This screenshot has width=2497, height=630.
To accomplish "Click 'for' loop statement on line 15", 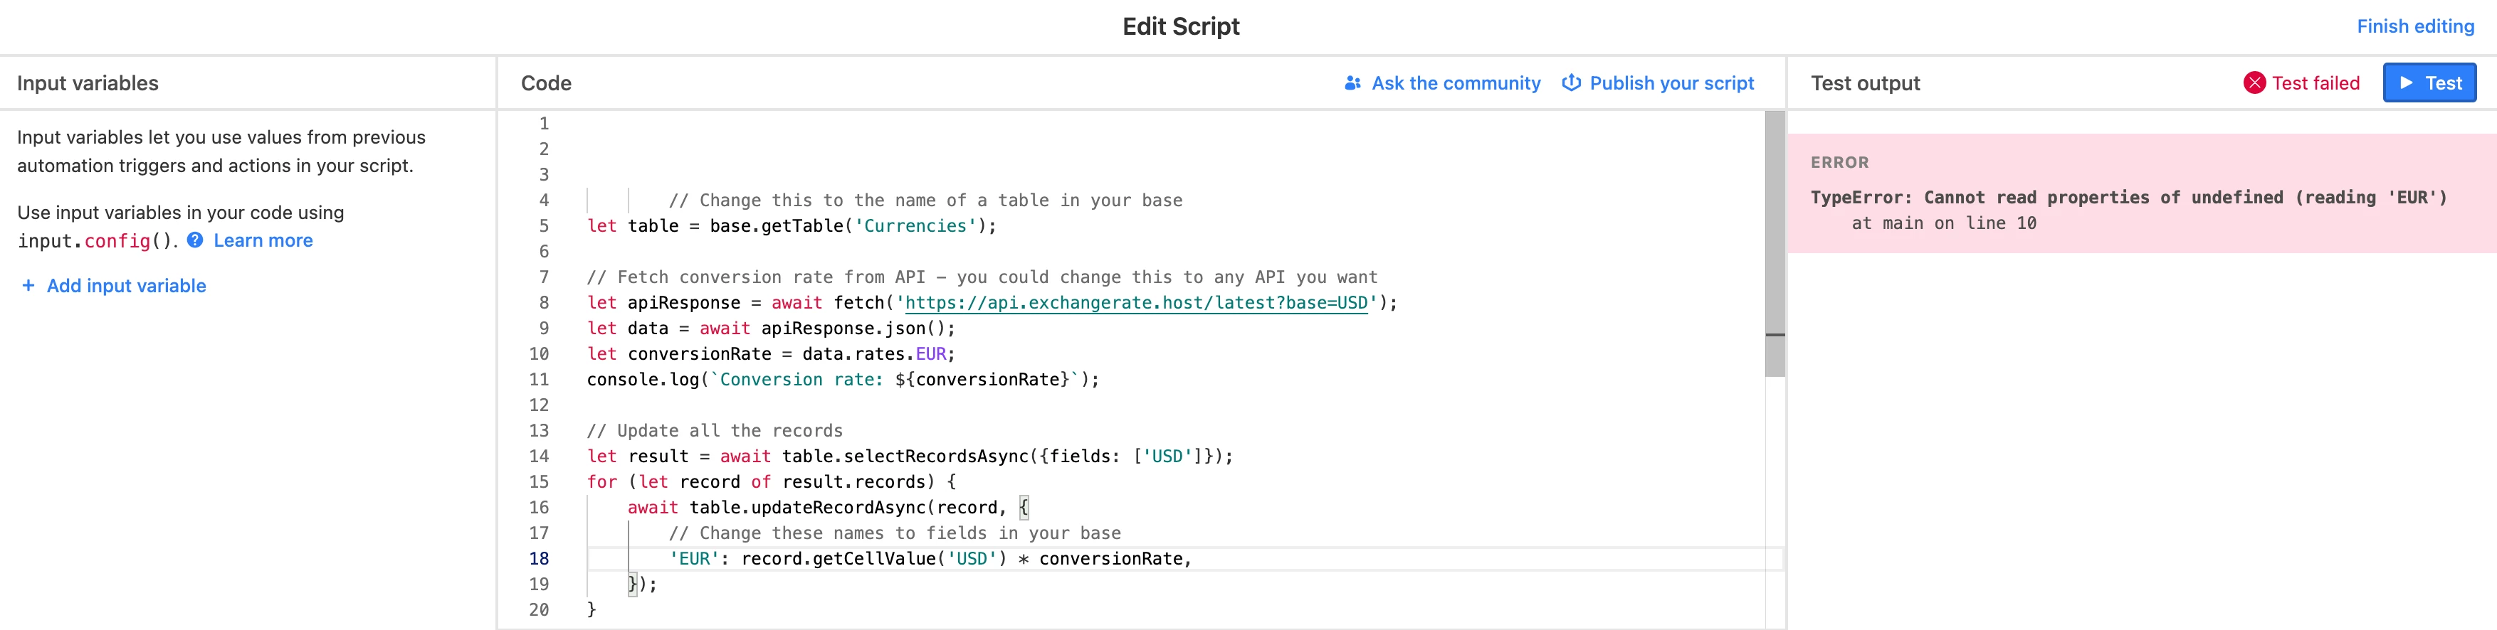I will [x=771, y=482].
